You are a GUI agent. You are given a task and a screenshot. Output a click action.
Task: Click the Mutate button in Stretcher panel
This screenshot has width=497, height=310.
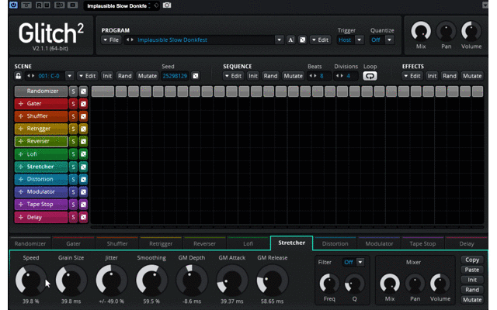[472, 300]
